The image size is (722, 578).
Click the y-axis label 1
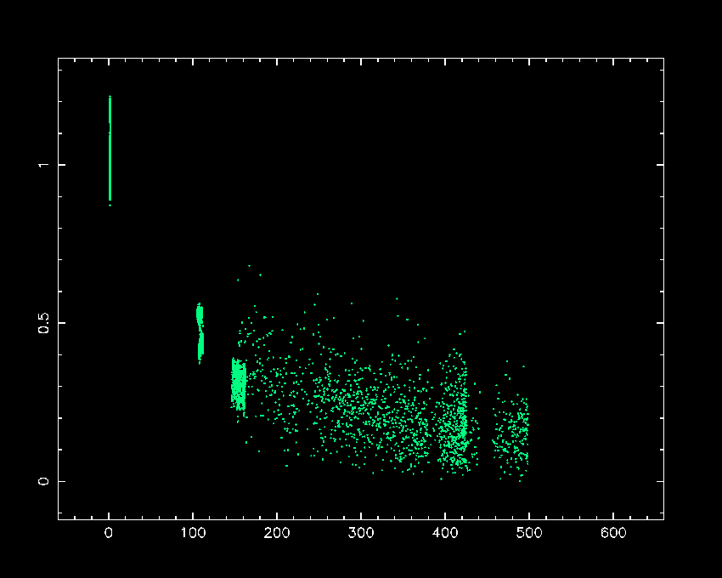43,165
